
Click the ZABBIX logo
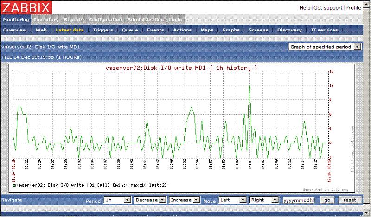tap(26, 8)
